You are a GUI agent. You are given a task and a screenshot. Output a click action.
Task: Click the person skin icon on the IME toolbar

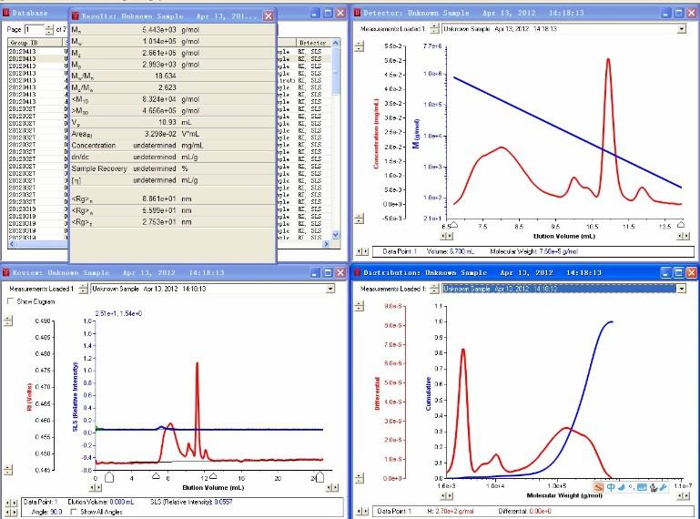coord(654,487)
